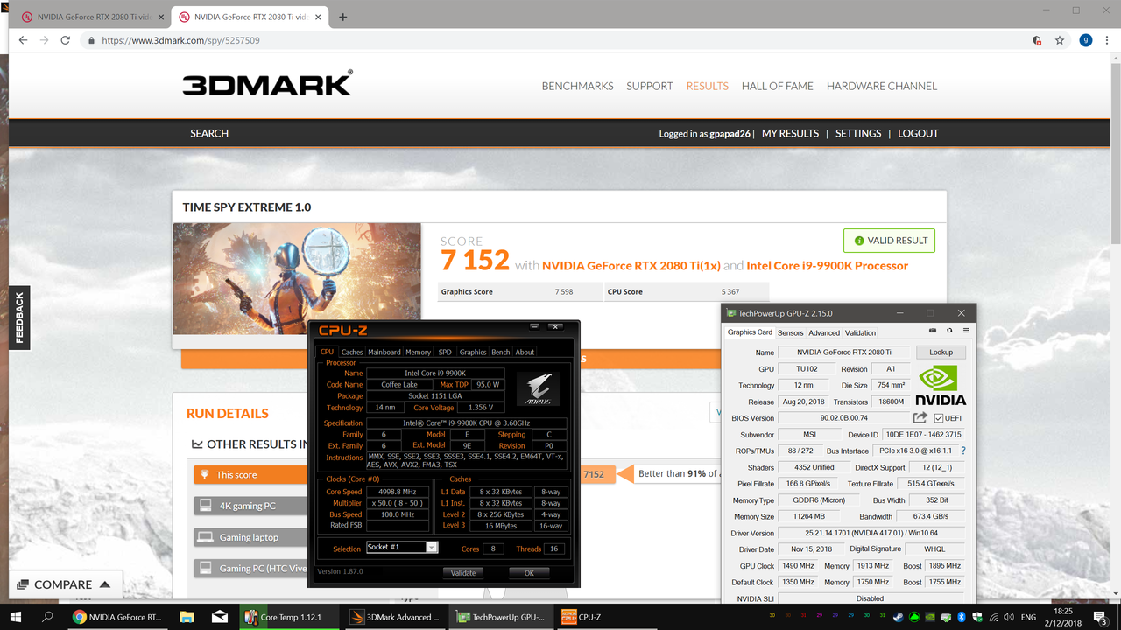The image size is (1121, 630).
Task: Open BENCHMARKS in the 3DMark navigation
Action: [577, 86]
